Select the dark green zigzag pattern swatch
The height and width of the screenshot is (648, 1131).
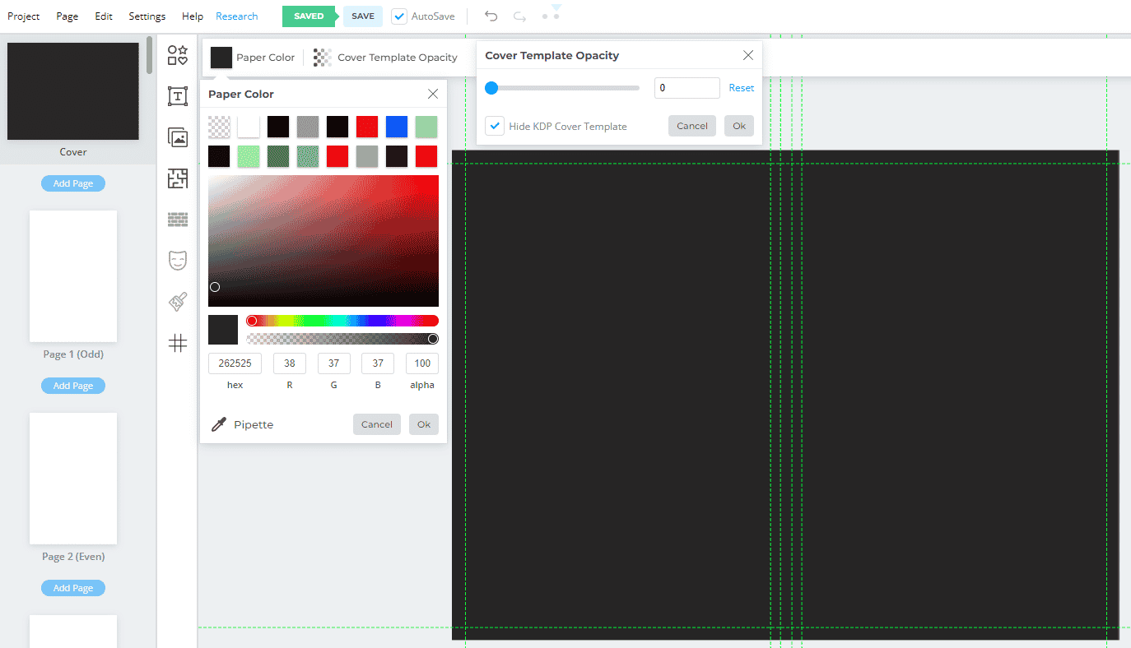tap(278, 156)
